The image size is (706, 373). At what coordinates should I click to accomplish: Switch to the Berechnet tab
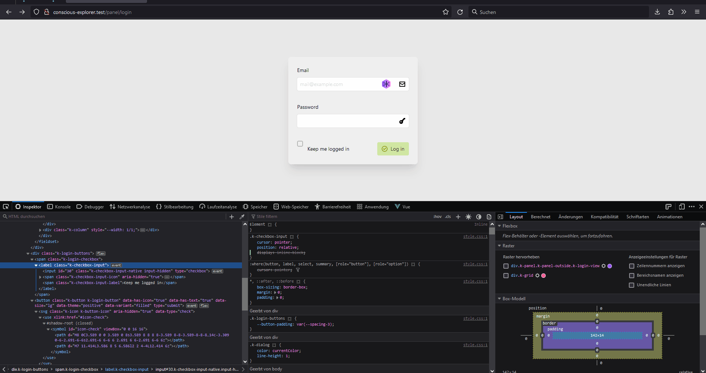tap(541, 216)
